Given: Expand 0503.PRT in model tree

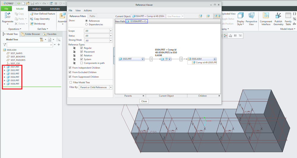Looking at the screenshot, I should 4,73.
